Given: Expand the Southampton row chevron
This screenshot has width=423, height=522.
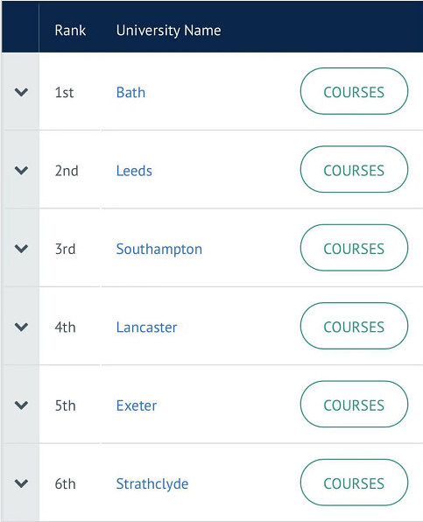Looking at the screenshot, I should tap(21, 249).
